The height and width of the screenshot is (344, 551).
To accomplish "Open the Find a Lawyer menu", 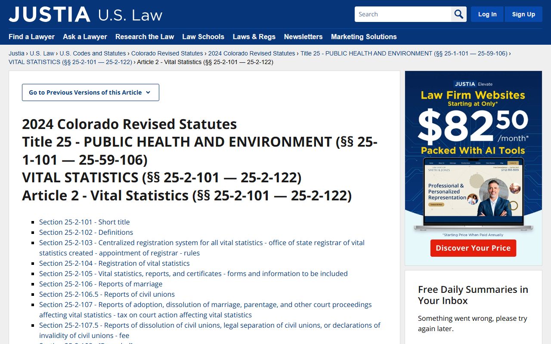I will click(31, 37).
